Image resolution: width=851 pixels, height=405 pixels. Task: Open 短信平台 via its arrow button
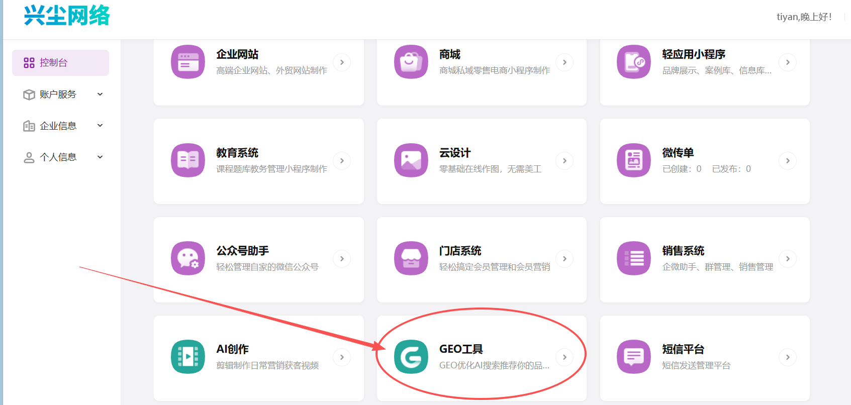(788, 357)
